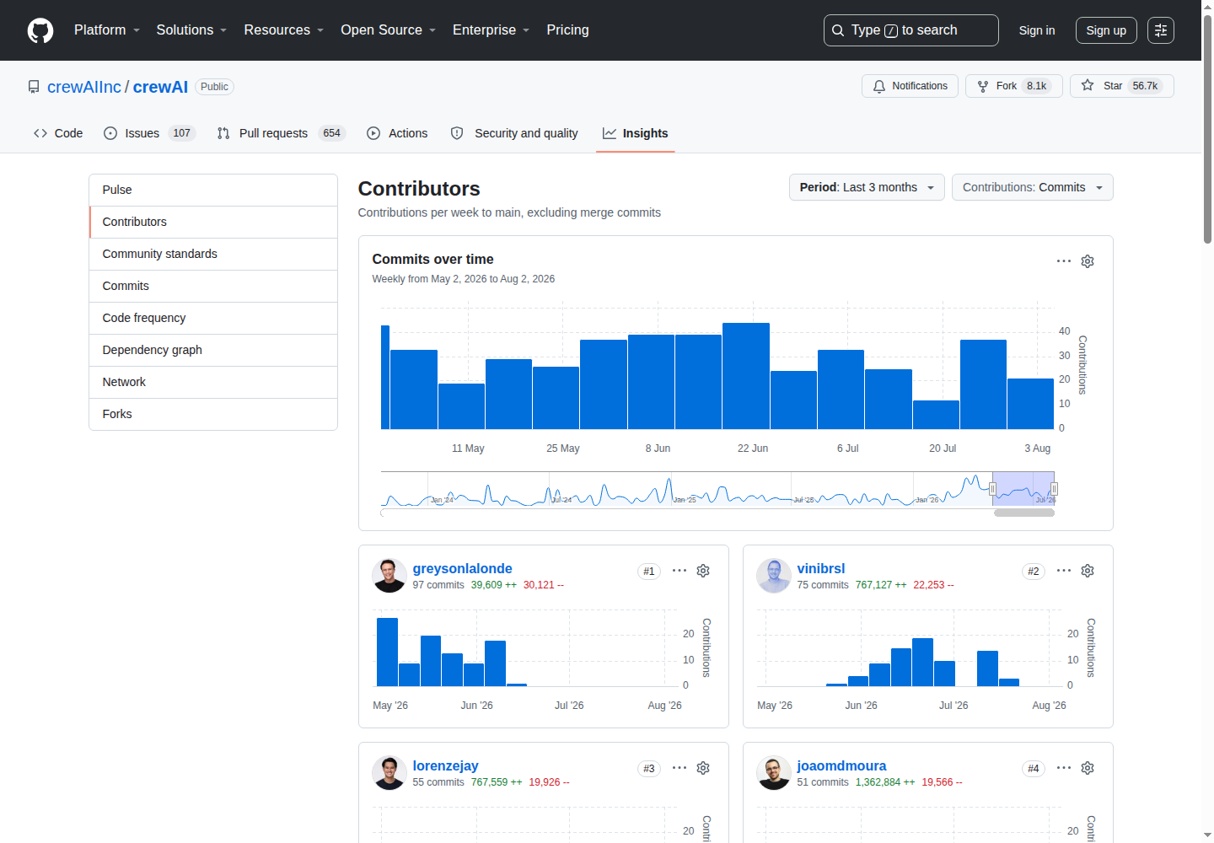The image size is (1214, 843).
Task: Open the command palette icon in header
Action: coord(1161,30)
